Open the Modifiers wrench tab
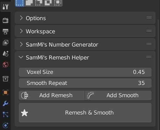 [5, 104]
